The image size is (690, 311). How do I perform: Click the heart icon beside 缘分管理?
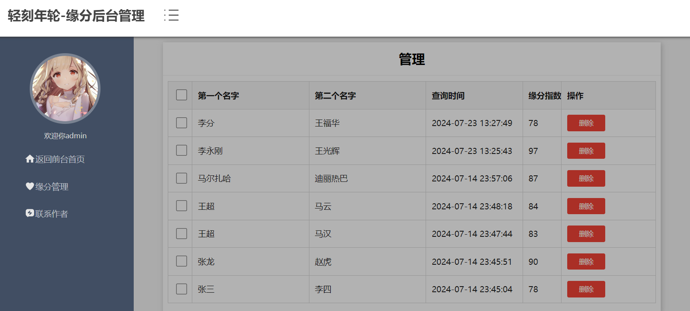pyautogui.click(x=30, y=186)
